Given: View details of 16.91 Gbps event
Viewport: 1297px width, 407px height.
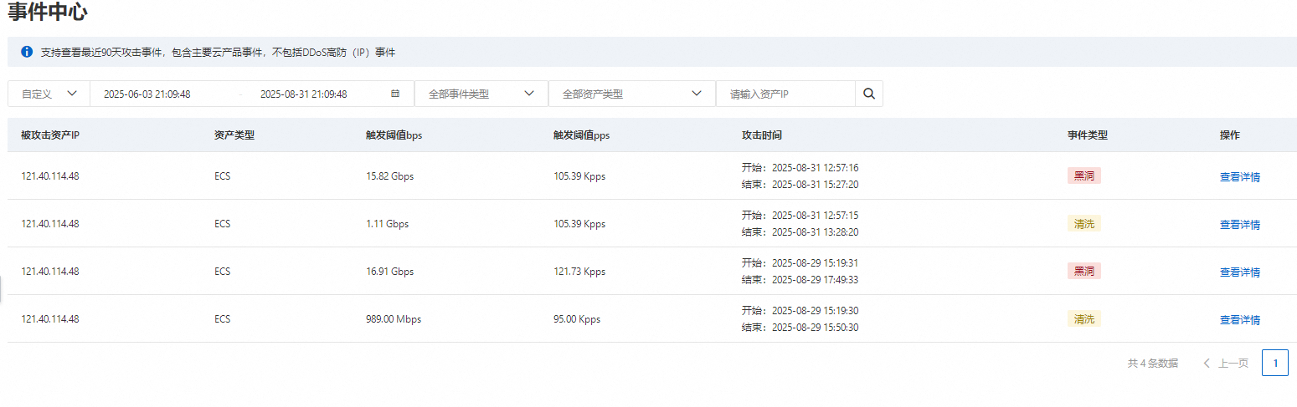Looking at the screenshot, I should 1240,272.
